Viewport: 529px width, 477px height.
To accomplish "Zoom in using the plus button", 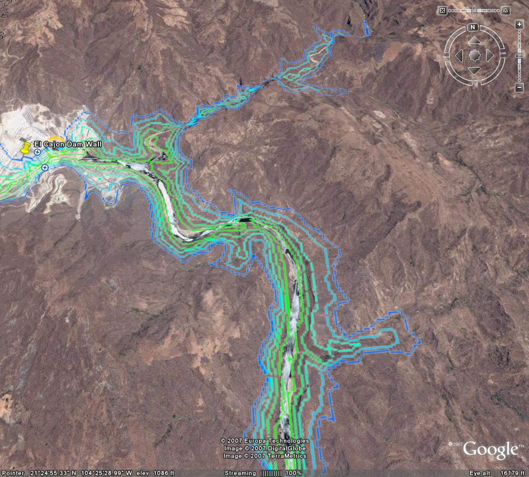I will 519,24.
